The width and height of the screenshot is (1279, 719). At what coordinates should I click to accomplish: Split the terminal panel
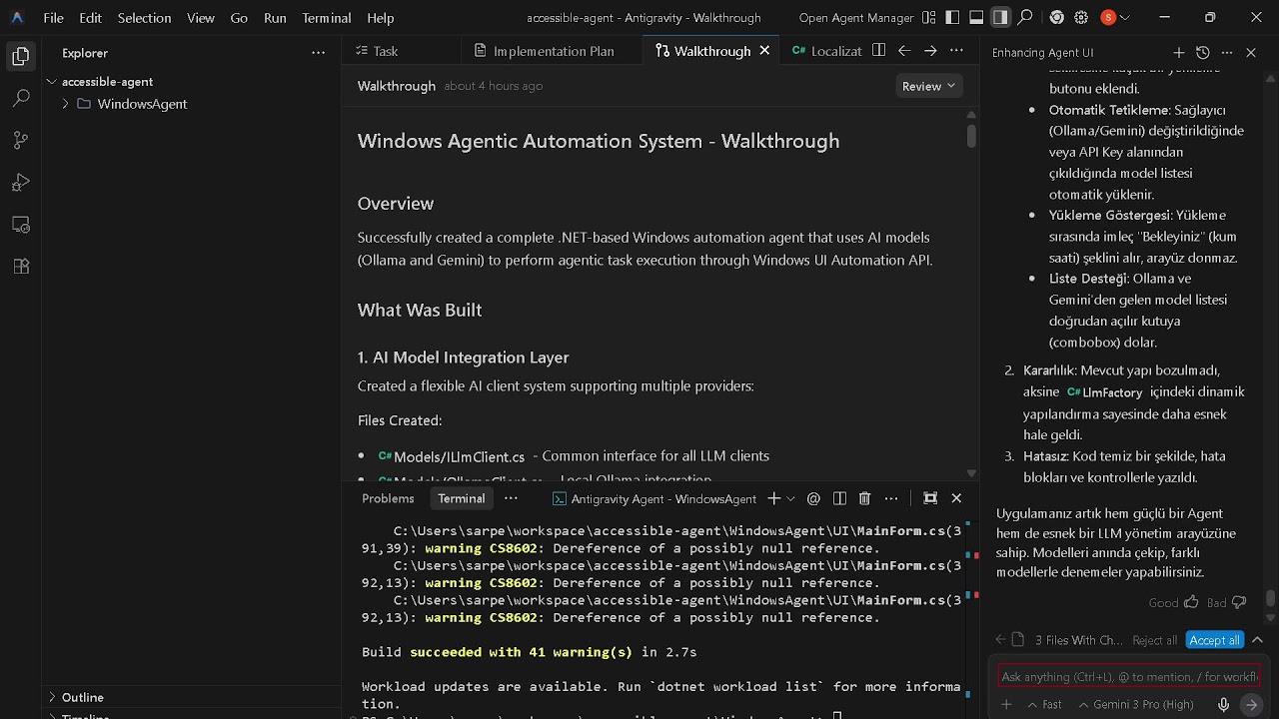tap(839, 498)
